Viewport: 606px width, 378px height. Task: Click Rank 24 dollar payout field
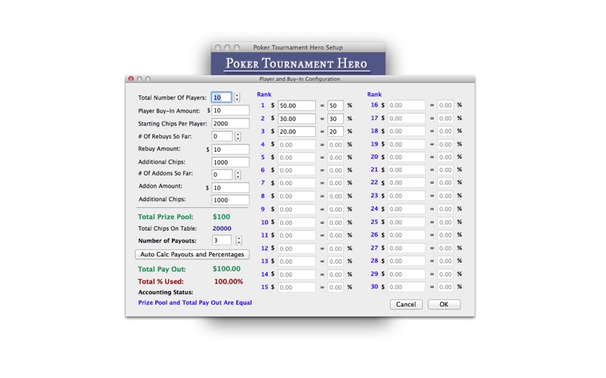[x=407, y=209]
